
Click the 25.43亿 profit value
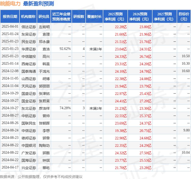click(145, 94)
